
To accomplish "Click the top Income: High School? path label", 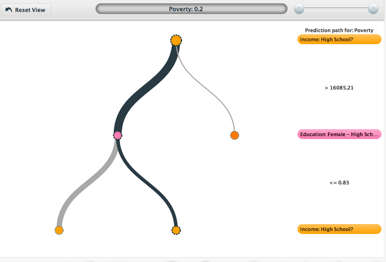I will [x=339, y=39].
